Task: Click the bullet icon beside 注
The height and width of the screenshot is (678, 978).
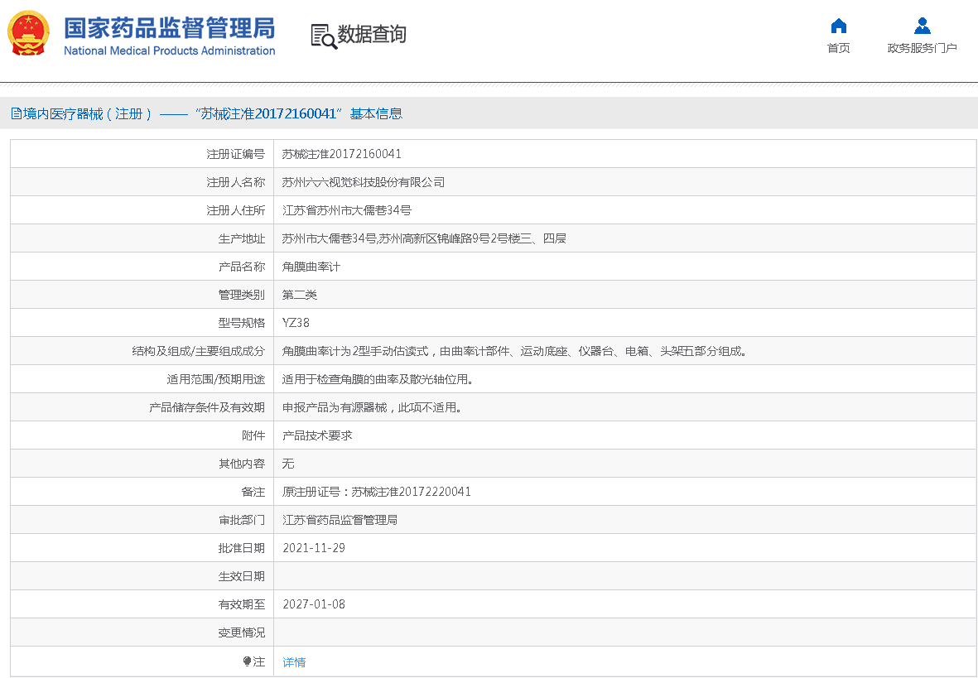Action: pos(247,661)
